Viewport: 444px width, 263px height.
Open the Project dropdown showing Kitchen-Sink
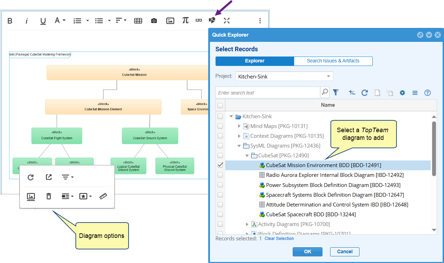coord(284,76)
